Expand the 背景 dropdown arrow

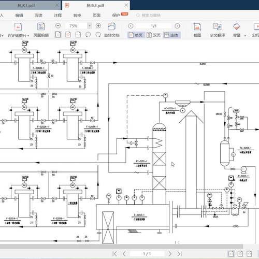(x=245, y=36)
